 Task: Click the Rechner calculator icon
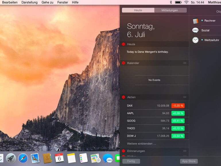pos(195,21)
